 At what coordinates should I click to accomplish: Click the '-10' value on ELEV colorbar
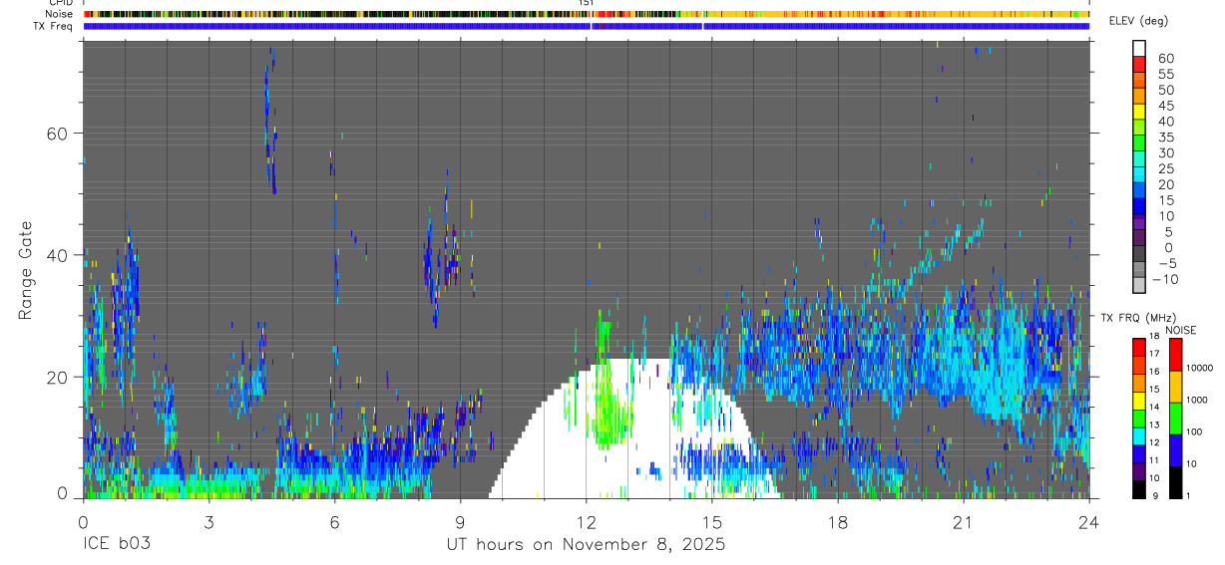pyautogui.click(x=1166, y=279)
